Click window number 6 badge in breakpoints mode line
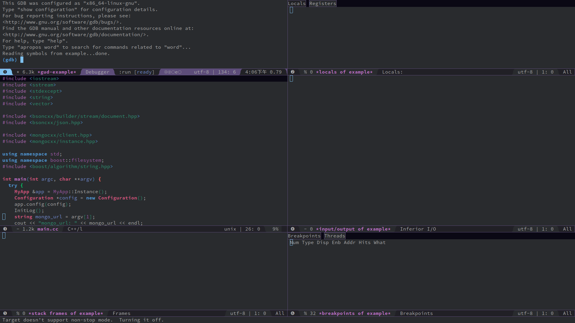This screenshot has width=575, height=323. pos(293,313)
